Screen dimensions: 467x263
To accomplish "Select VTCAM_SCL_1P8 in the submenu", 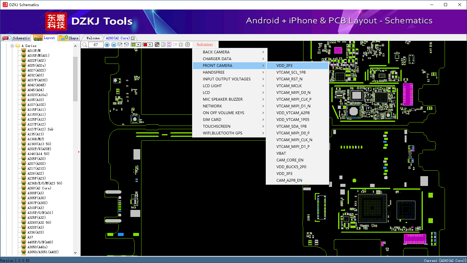I will pos(298,72).
